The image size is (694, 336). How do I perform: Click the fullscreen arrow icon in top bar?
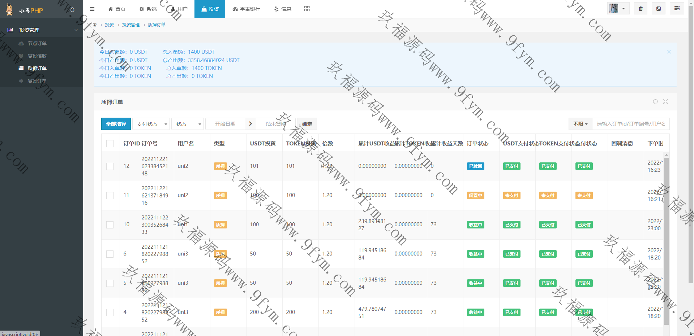click(659, 9)
